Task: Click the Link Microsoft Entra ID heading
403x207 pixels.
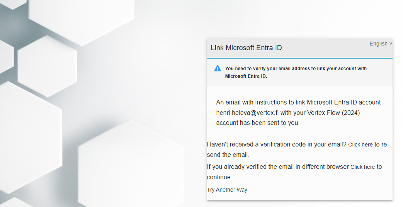Action: [x=246, y=48]
